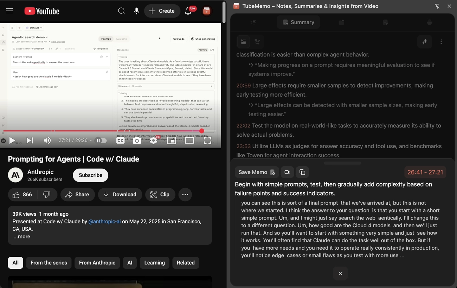Open TubeMemo vertical ellipsis menu
This screenshot has height=288, width=457.
(x=441, y=42)
